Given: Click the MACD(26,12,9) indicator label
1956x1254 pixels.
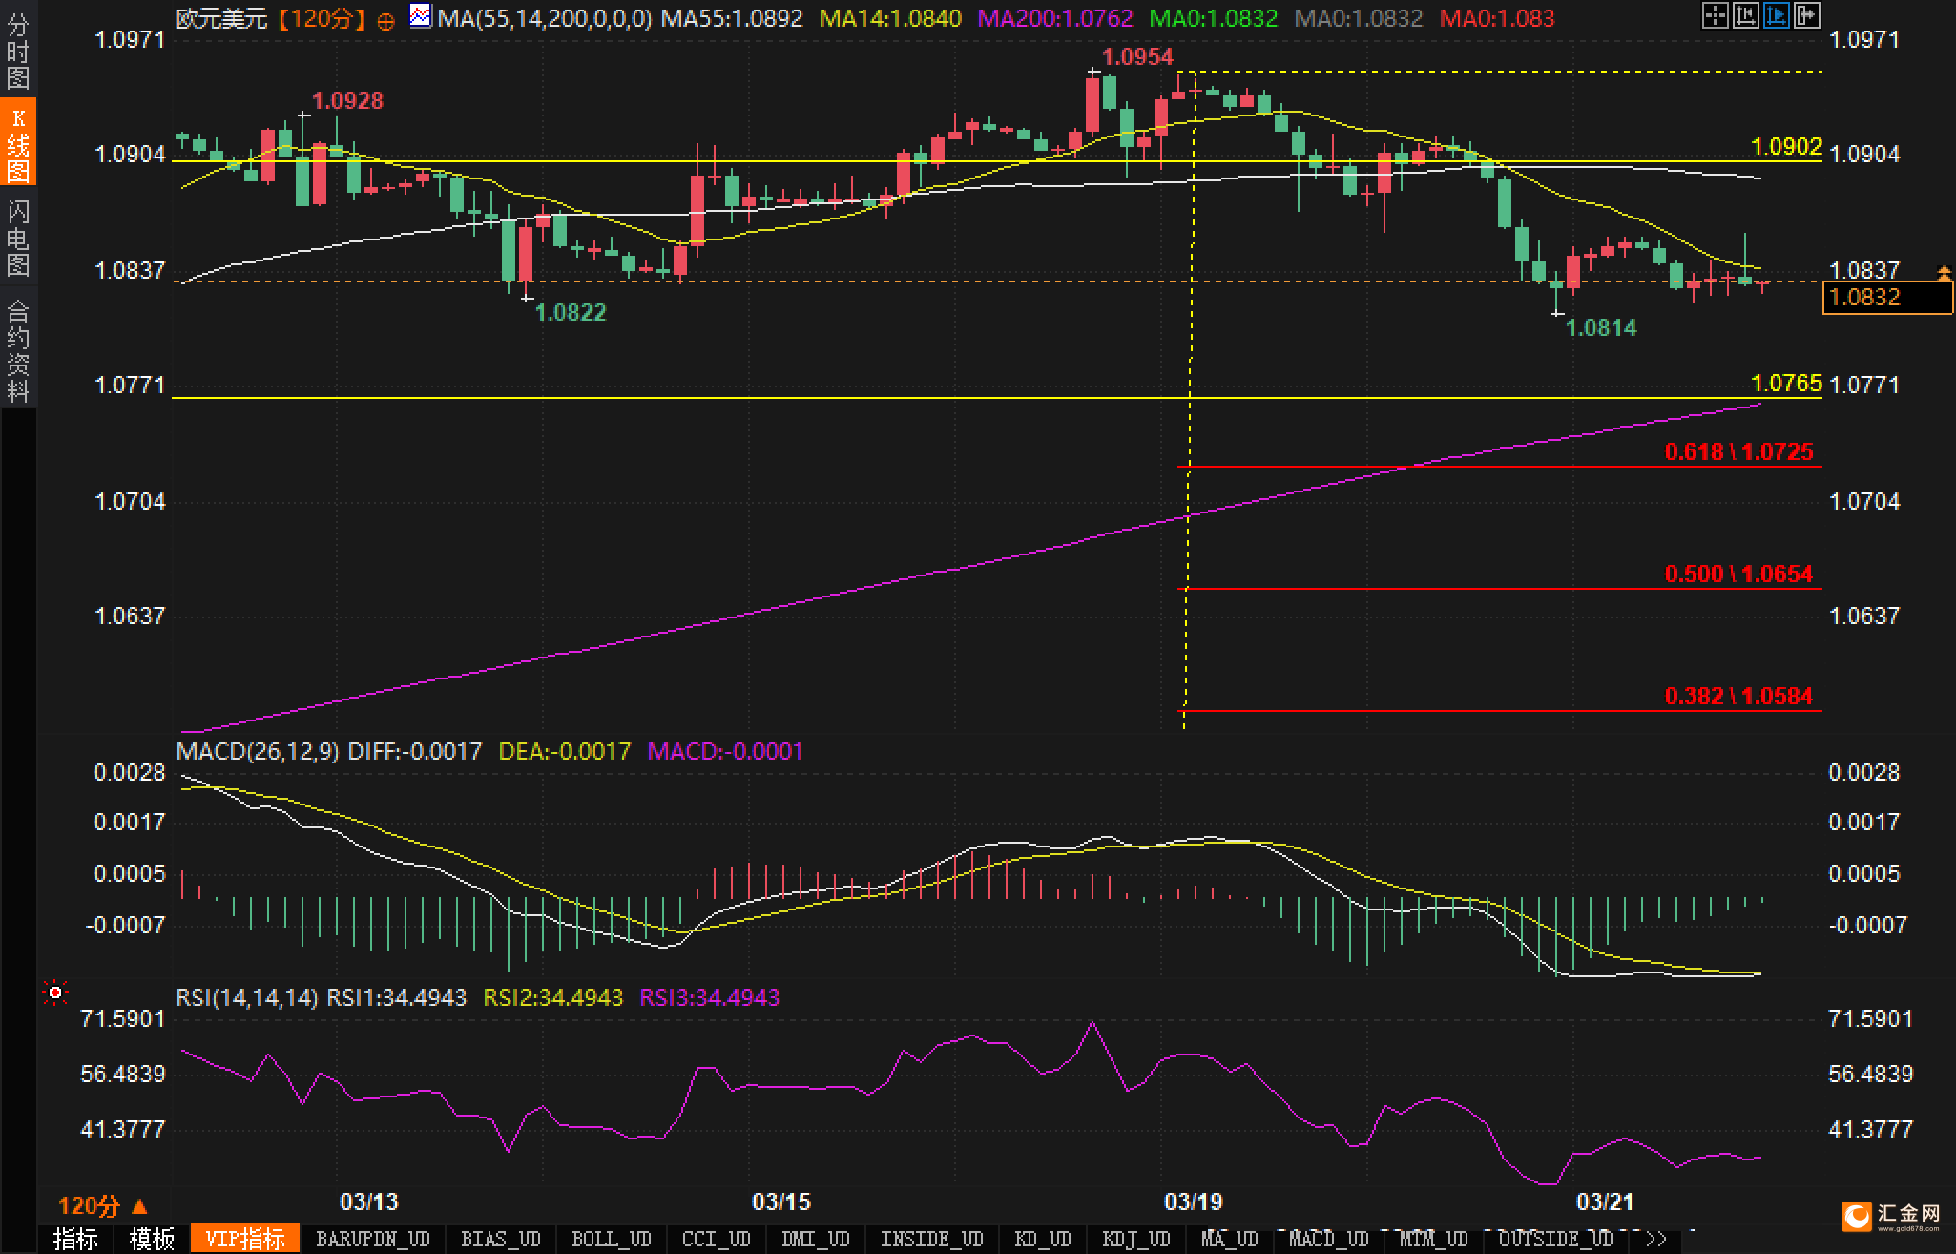Looking at the screenshot, I should [258, 751].
